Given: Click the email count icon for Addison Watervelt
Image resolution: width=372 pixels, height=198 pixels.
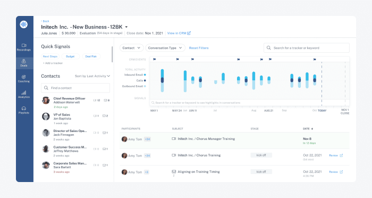Looking at the screenshot, I should coord(105,100).
